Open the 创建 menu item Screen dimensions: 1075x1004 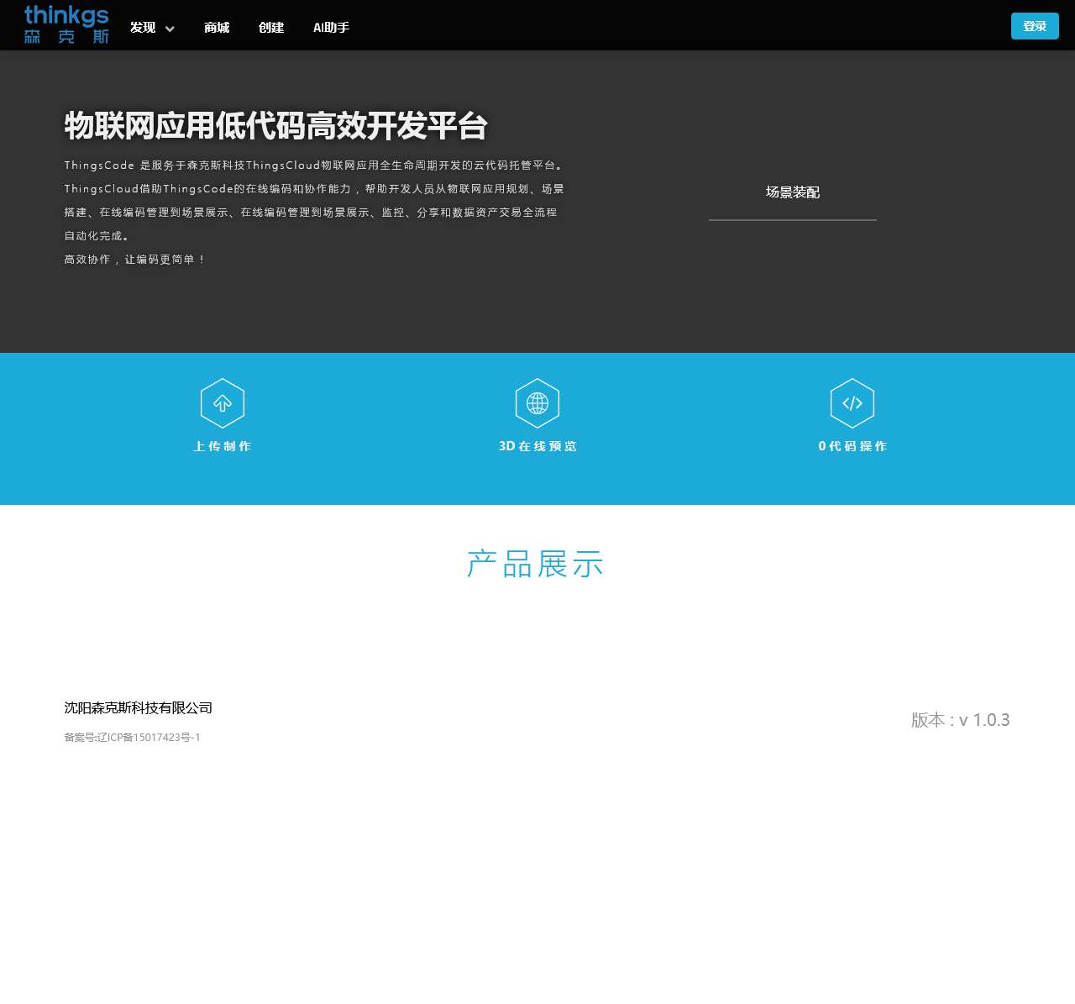[271, 28]
